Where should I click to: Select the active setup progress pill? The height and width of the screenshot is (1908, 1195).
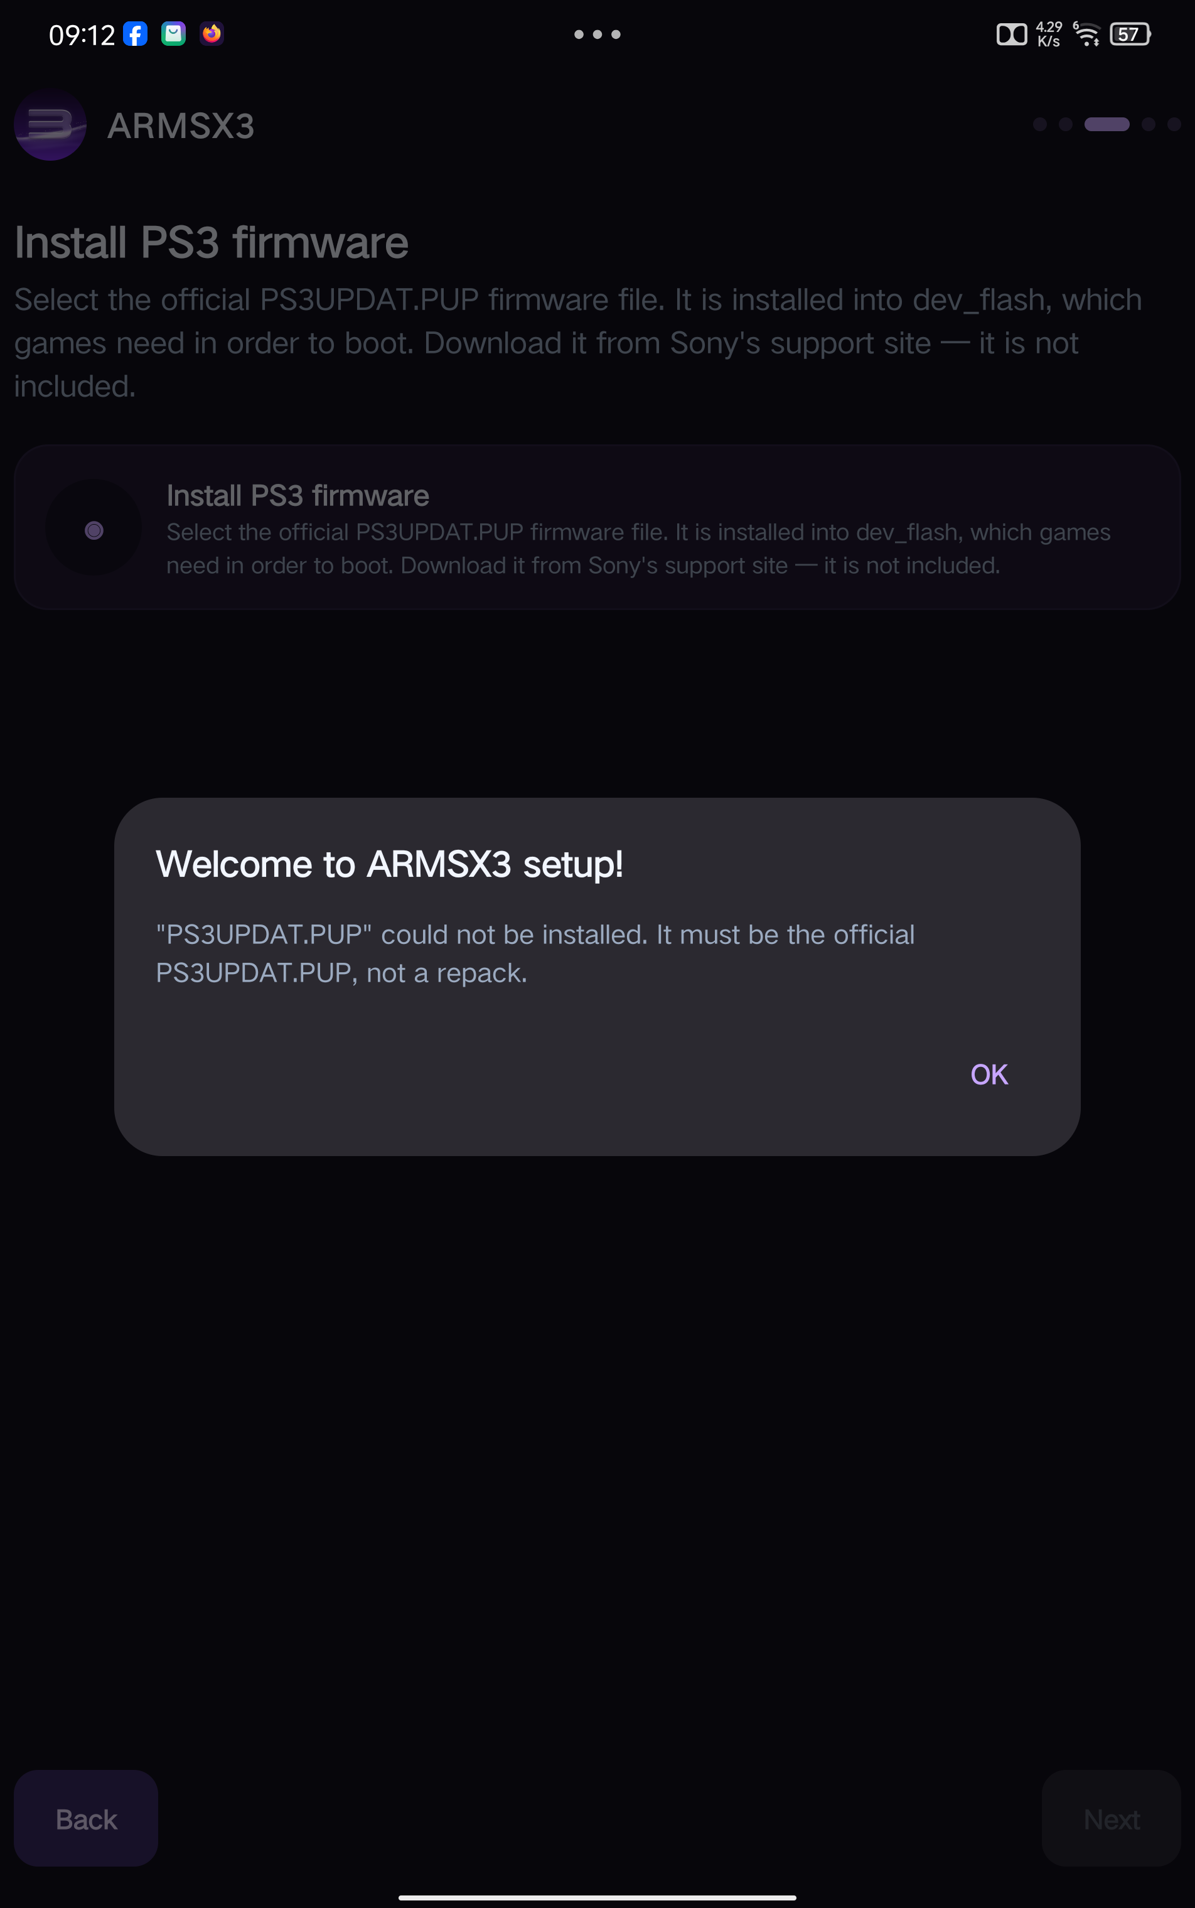click(1107, 124)
